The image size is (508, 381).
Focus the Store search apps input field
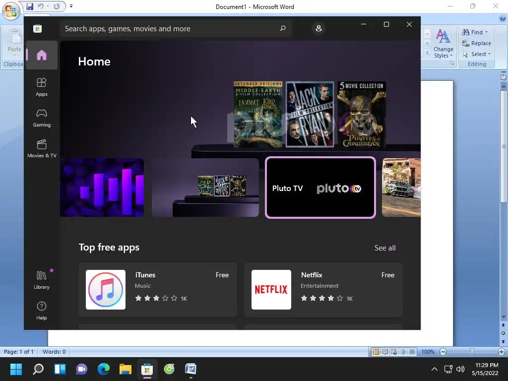pyautogui.click(x=175, y=28)
